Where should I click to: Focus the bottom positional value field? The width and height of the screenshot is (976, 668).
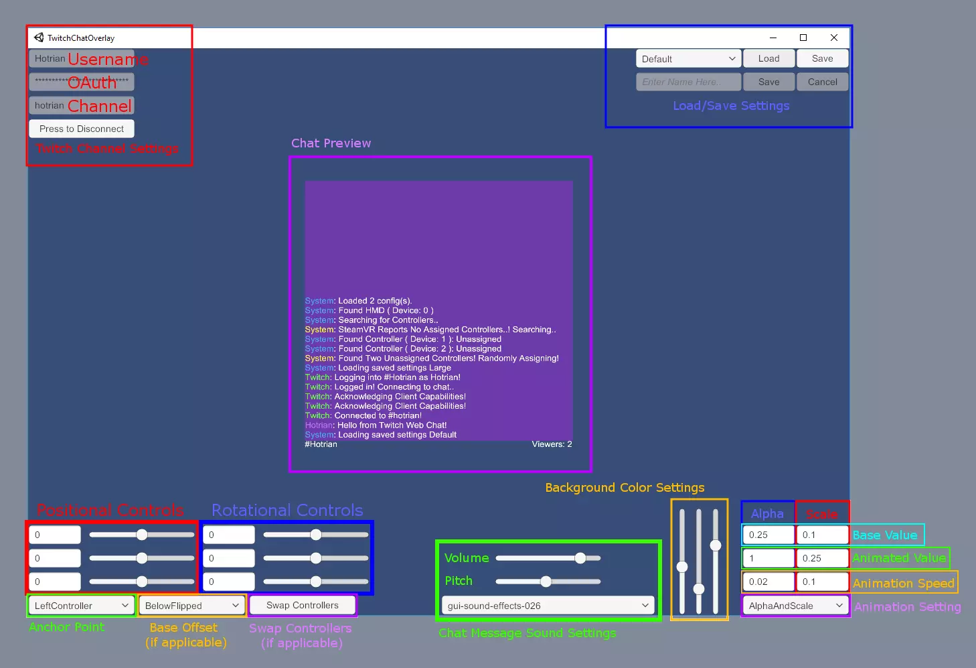click(55, 582)
